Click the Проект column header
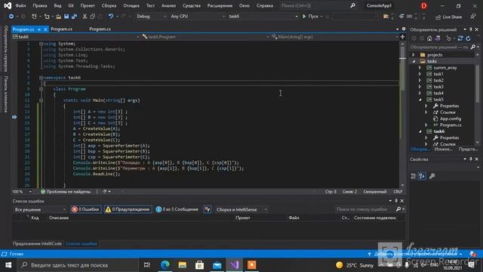 tap(243, 218)
